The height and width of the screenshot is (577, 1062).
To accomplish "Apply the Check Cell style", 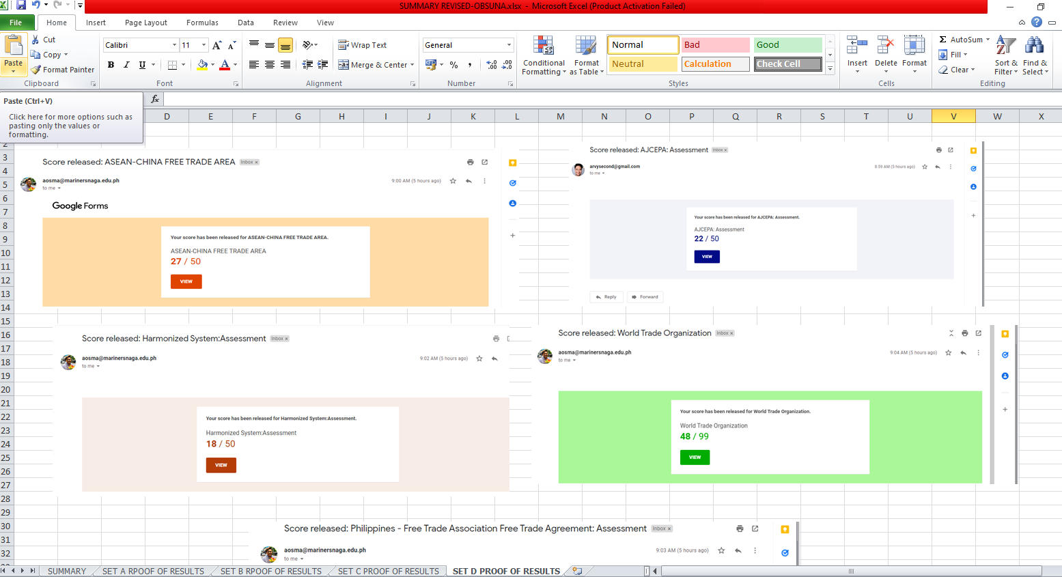I will click(x=787, y=64).
